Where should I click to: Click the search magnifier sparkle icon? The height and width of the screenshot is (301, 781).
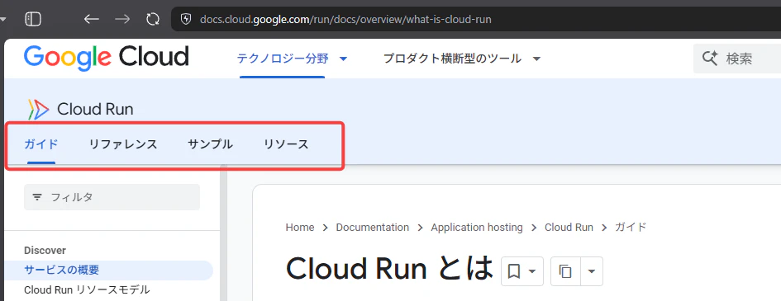(x=710, y=59)
